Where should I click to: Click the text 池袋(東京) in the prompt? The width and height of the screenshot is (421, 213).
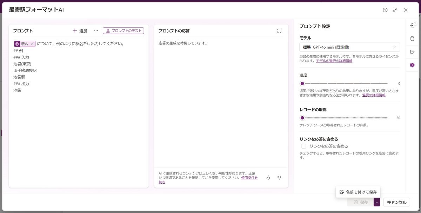[x=22, y=64]
